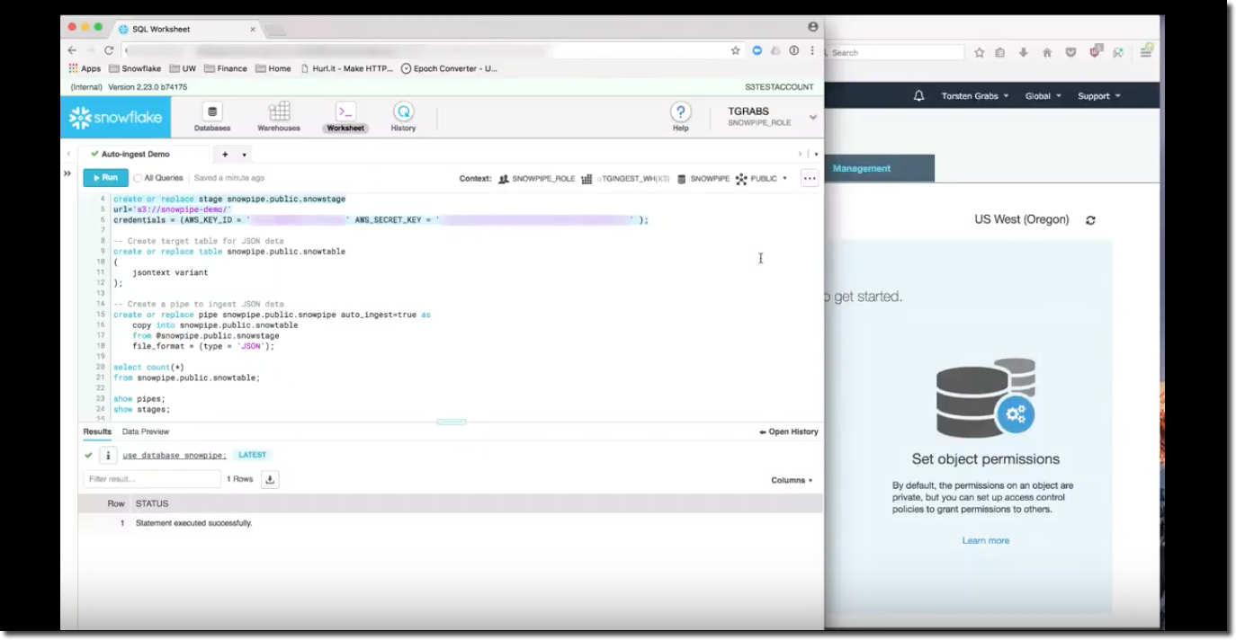
Task: Click the TGINGEST_WH warehouse context selector
Action: point(625,178)
